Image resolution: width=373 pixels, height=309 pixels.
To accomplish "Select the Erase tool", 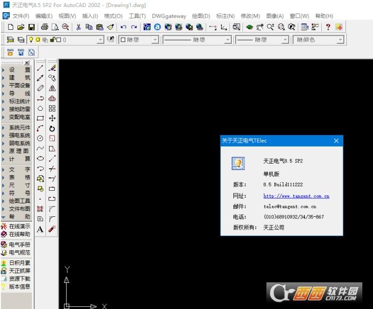I will point(52,68).
